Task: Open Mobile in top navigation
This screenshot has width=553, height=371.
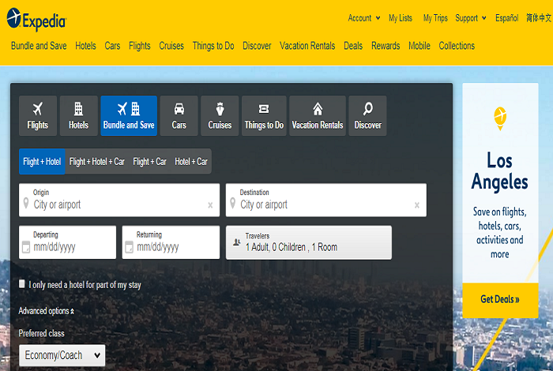Action: pyautogui.click(x=419, y=46)
